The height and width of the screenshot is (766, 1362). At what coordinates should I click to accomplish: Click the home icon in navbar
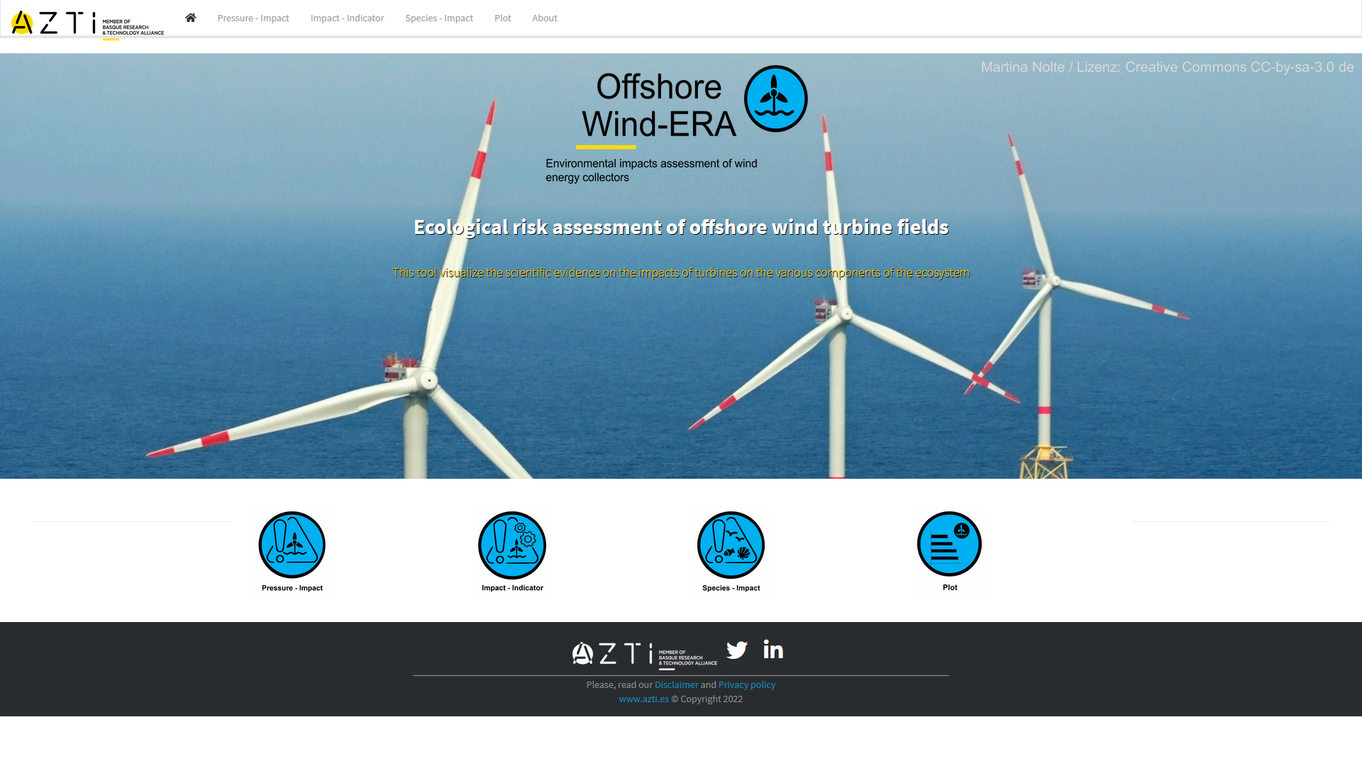190,18
